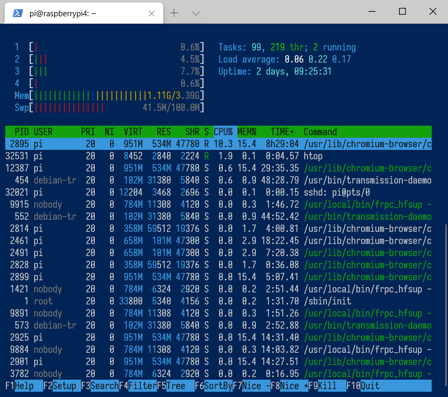
Task: Sort by the VIRT column header
Action: [x=133, y=132]
